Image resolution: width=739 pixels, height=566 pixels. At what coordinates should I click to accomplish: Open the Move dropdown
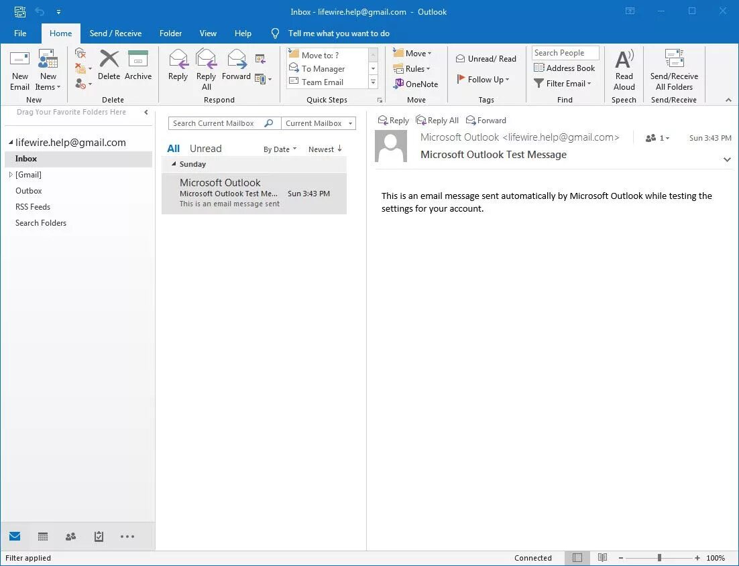pyautogui.click(x=412, y=53)
